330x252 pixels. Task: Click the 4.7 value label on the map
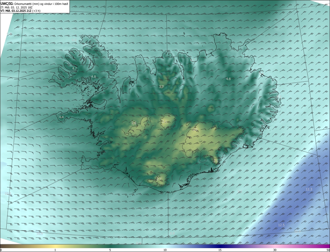point(75,69)
